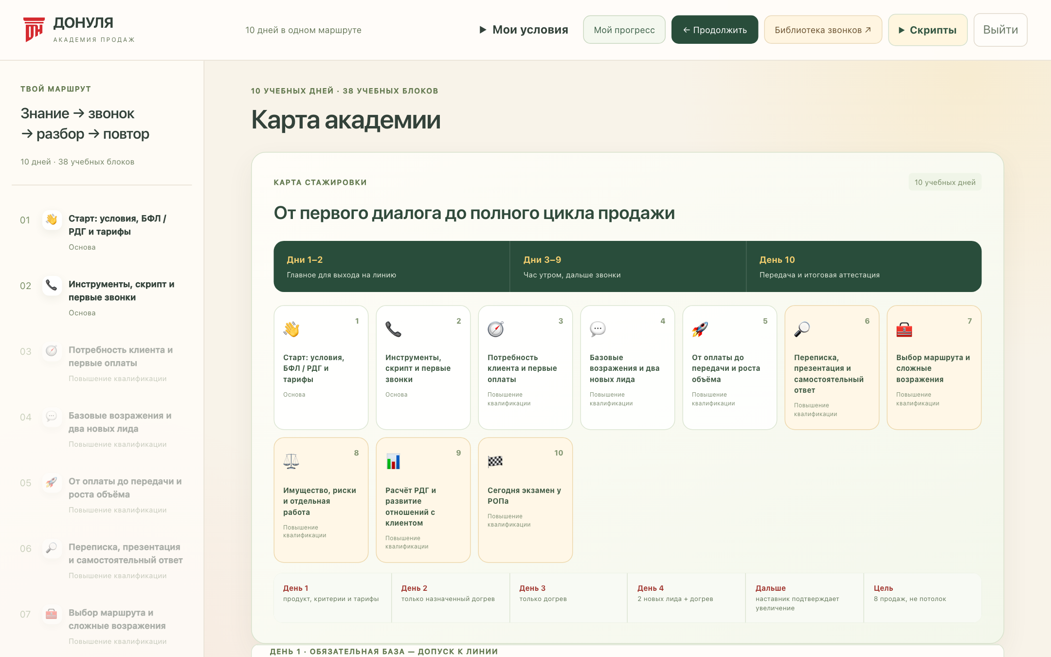Click the compass icon on day 3 card
Image resolution: width=1051 pixels, height=657 pixels.
coord(496,329)
